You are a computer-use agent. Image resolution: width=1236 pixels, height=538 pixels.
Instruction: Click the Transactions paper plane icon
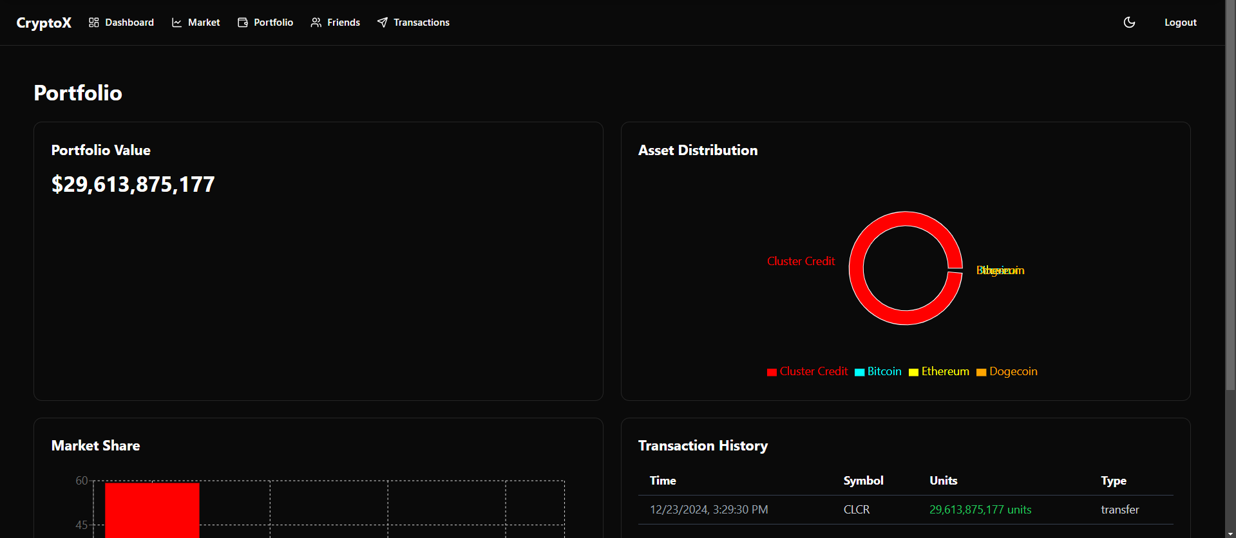click(383, 23)
